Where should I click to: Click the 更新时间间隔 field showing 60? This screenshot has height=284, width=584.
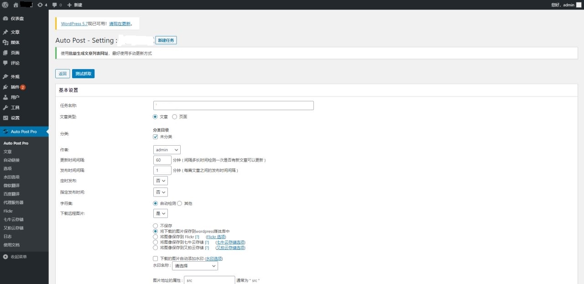pos(162,160)
